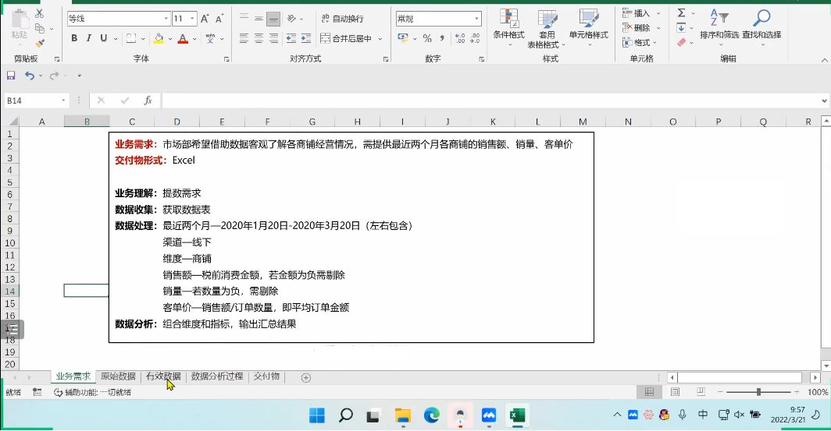Open the font size dropdown showing 11

click(192, 19)
